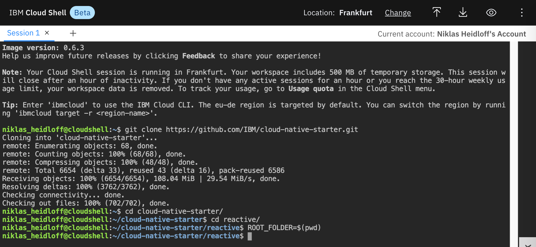Click the terminal cursor at the prompt
Viewport: 536px width, 247px height.
pos(249,236)
